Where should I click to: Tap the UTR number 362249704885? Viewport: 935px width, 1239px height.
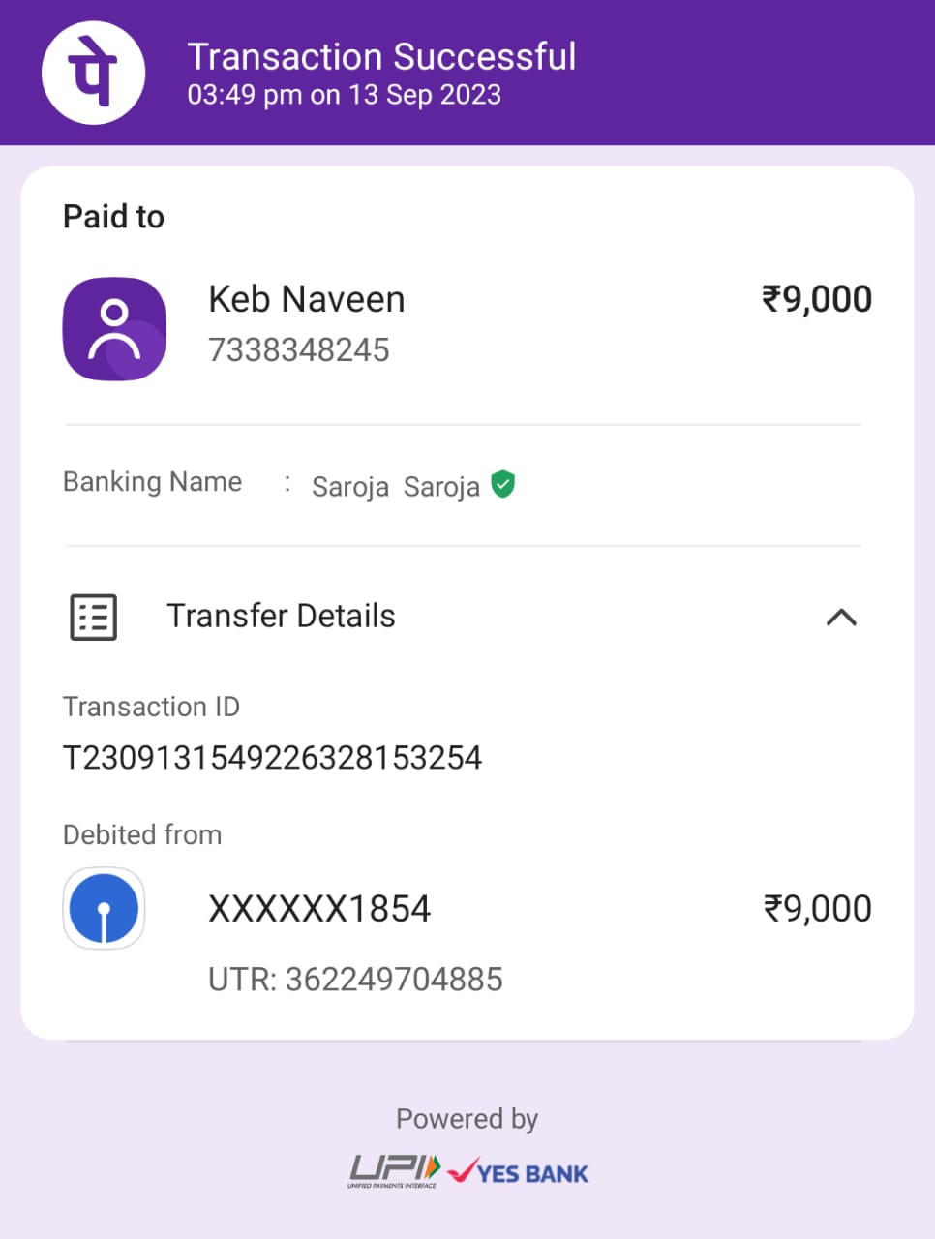tap(355, 979)
